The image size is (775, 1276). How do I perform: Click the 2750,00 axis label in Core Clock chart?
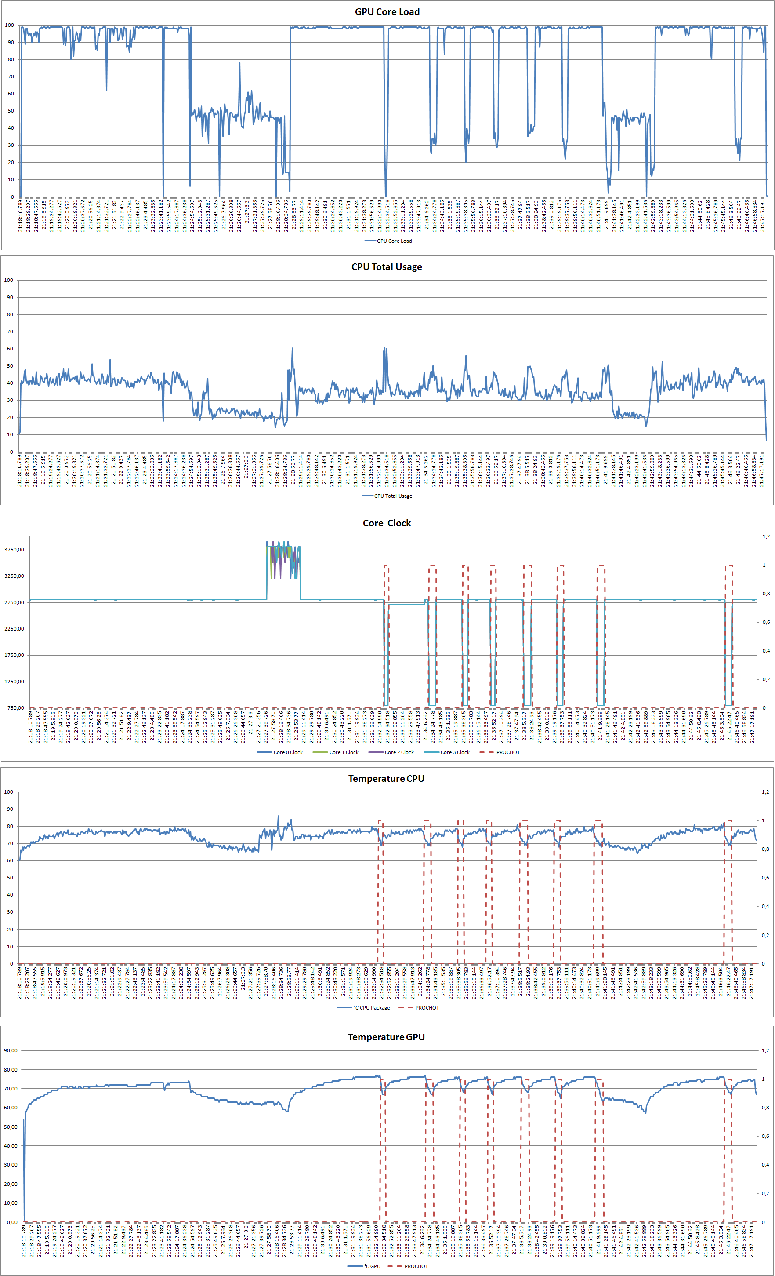[14, 602]
